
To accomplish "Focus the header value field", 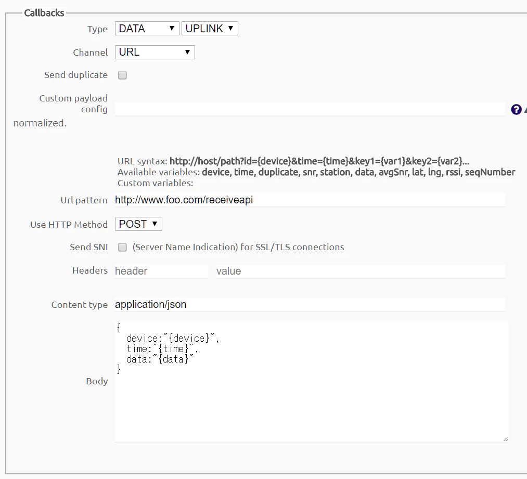I will click(361, 271).
